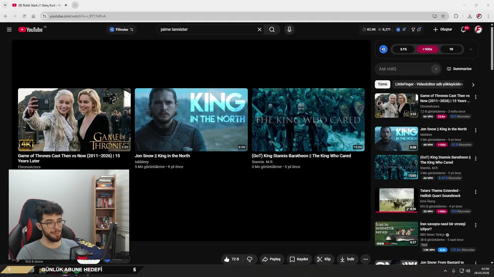Open the YouTube account avatar menu
This screenshot has height=277, width=494.
click(478, 30)
